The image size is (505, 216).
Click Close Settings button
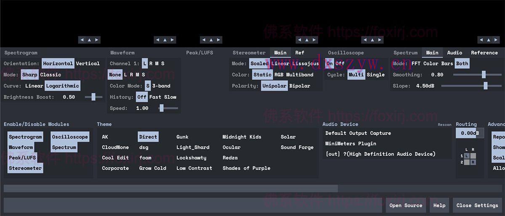point(477,205)
